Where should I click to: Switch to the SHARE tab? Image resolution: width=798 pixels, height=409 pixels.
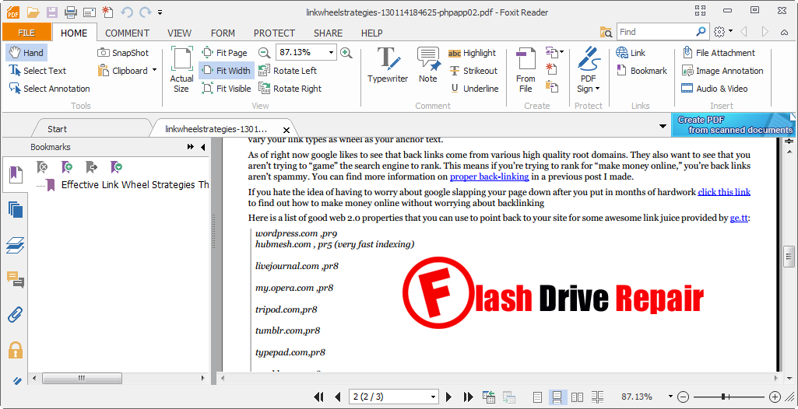(329, 33)
